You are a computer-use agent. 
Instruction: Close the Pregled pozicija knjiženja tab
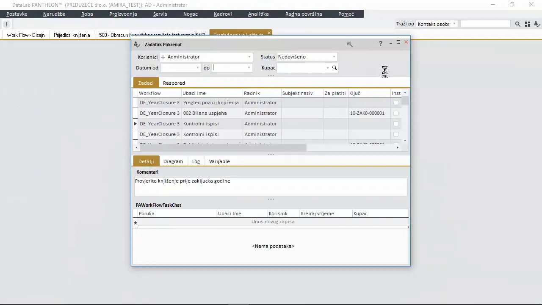point(269,33)
